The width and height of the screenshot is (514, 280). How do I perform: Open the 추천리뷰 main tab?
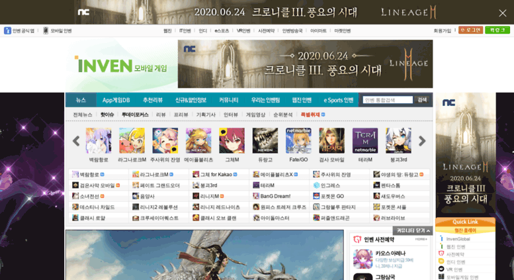(x=153, y=100)
